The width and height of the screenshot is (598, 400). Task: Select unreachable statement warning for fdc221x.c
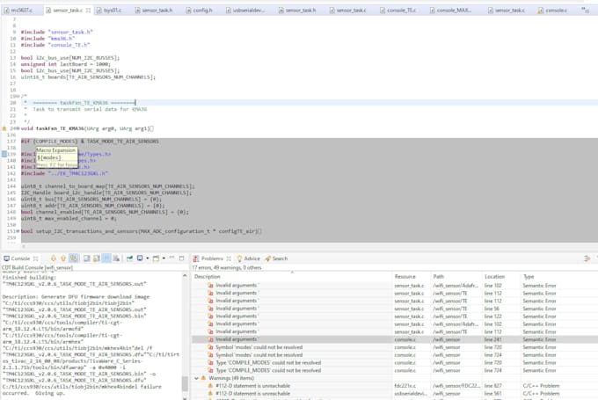(395, 386)
